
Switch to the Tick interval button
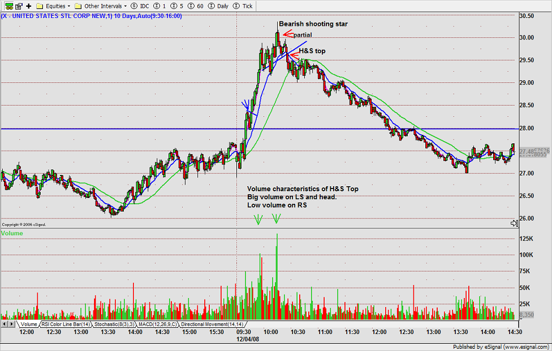243,6
